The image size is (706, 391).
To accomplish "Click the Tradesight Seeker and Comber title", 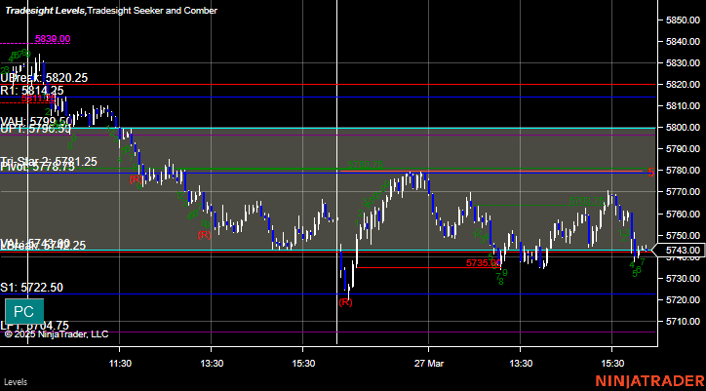I will tap(152, 11).
